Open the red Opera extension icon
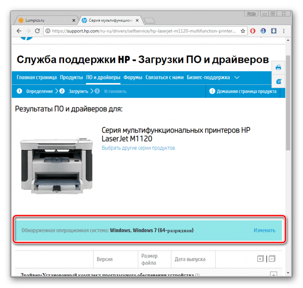The width and height of the screenshot is (303, 288). [x=253, y=31]
